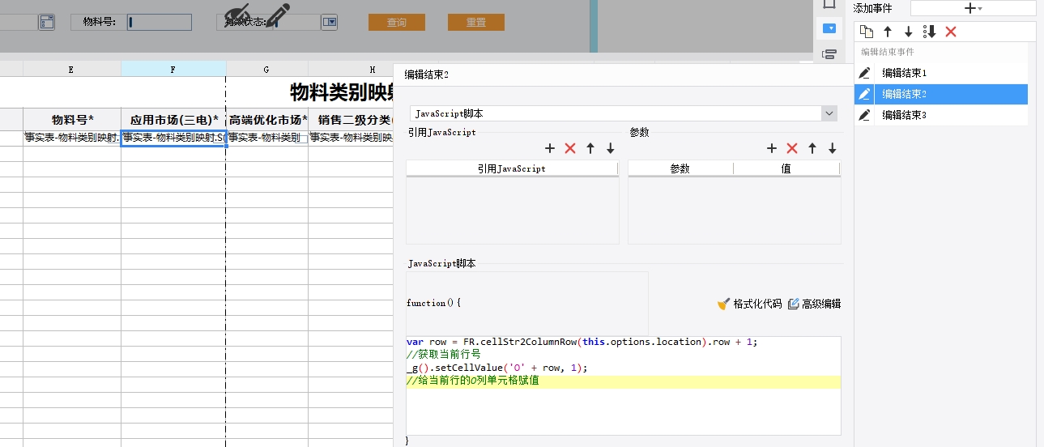Select column header F
Viewport: 1044px width, 447px height.
tap(173, 70)
